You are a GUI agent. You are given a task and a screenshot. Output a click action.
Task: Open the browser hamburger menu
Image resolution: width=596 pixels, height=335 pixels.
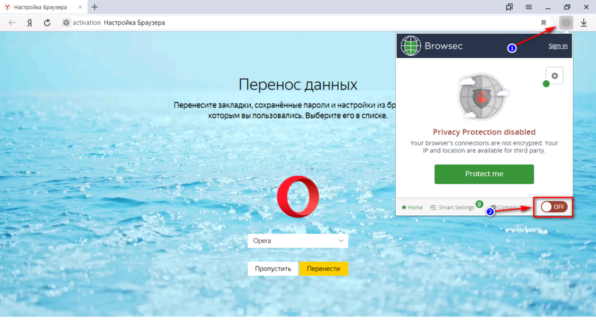(x=528, y=7)
